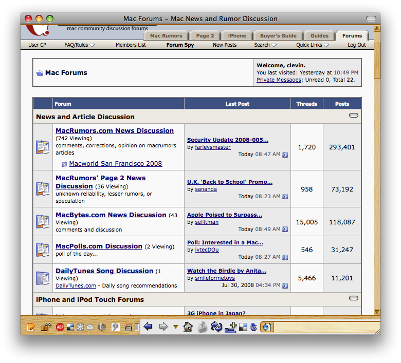Image resolution: width=401 pixels, height=363 pixels.
Task: View sananda's profile
Action: [206, 189]
